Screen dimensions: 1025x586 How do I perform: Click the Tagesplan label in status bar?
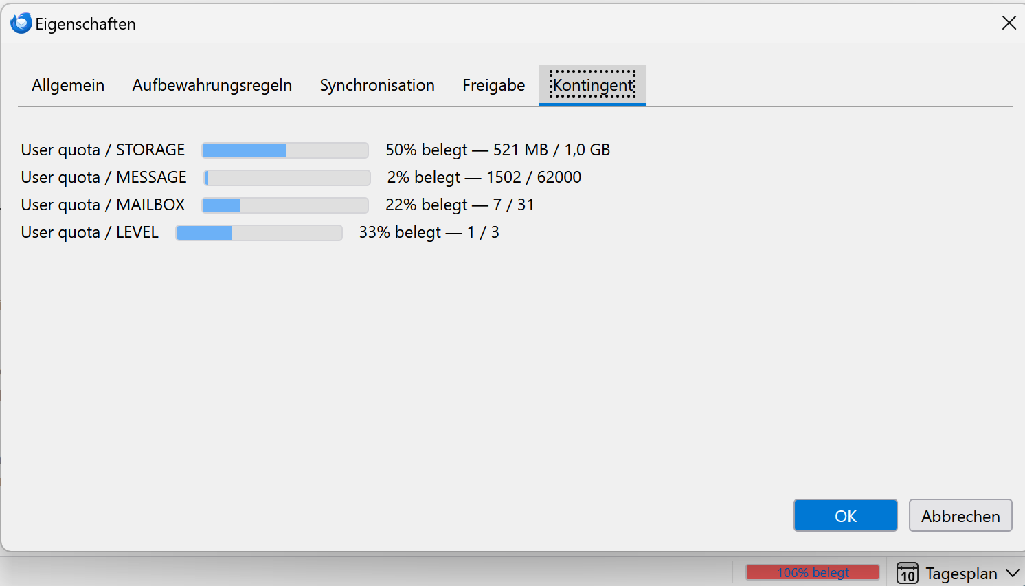tap(961, 574)
